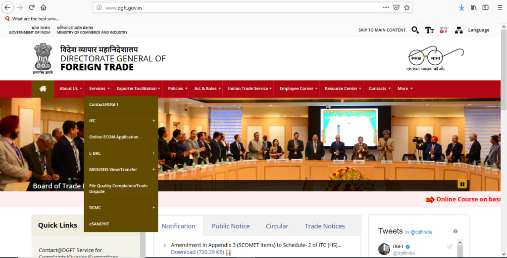
Task: Click the PDF icon beside Download link
Action: (x=229, y=253)
